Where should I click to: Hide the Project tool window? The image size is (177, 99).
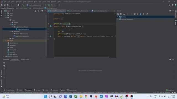coord(45,11)
